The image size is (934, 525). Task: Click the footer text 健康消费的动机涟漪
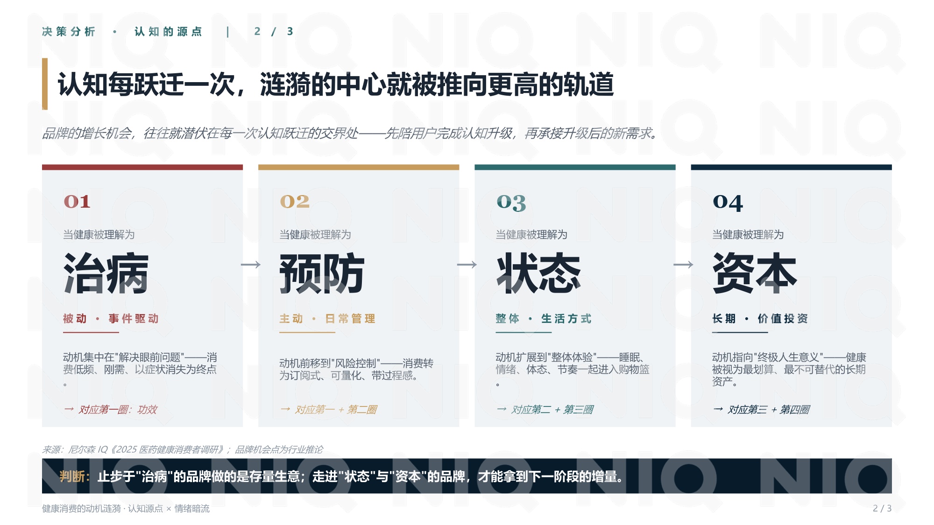(x=126, y=508)
